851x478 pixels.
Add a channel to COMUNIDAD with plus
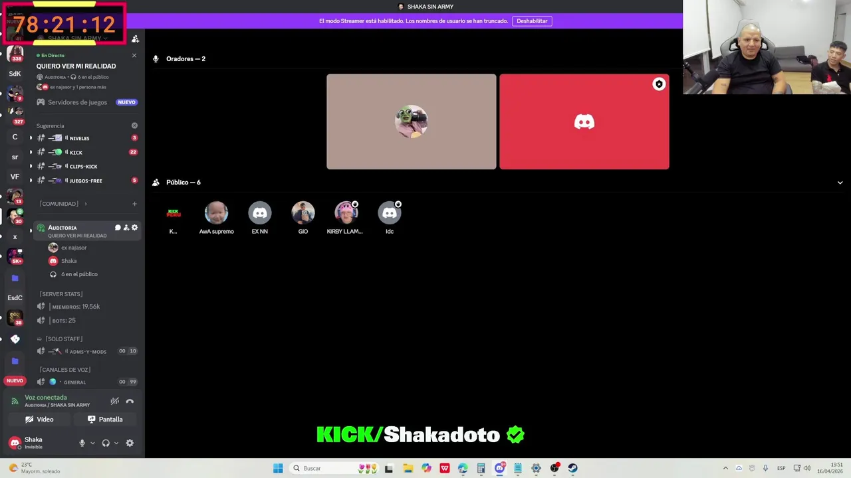(134, 204)
